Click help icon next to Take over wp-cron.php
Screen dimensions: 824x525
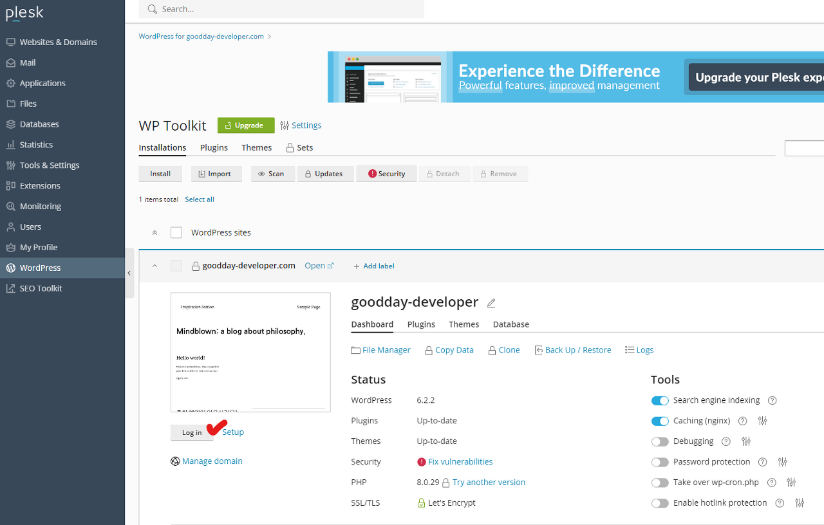(772, 483)
